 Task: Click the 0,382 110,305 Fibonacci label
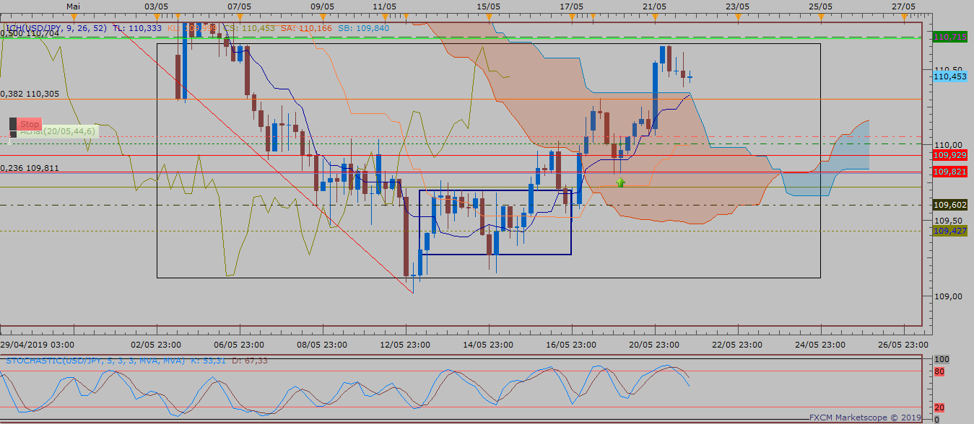30,94
